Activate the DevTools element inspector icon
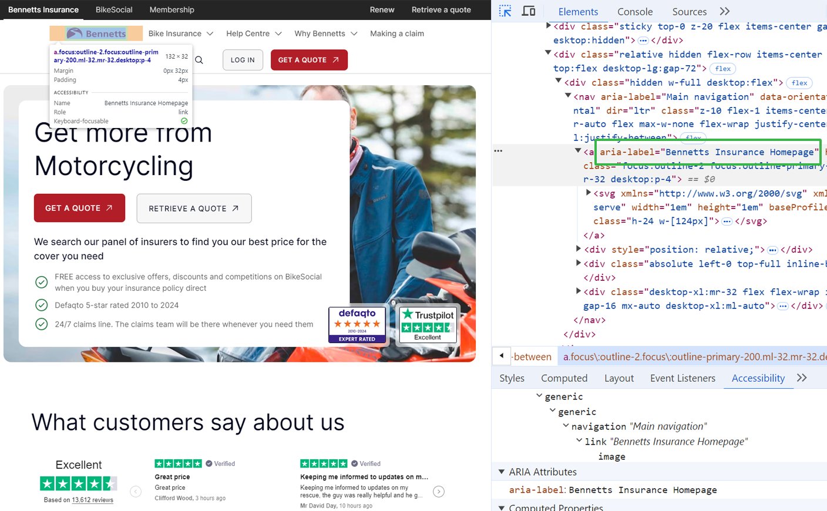 (x=505, y=11)
